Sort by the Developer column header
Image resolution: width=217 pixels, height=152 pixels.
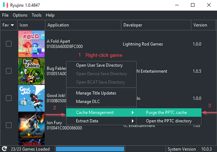(x=156, y=25)
